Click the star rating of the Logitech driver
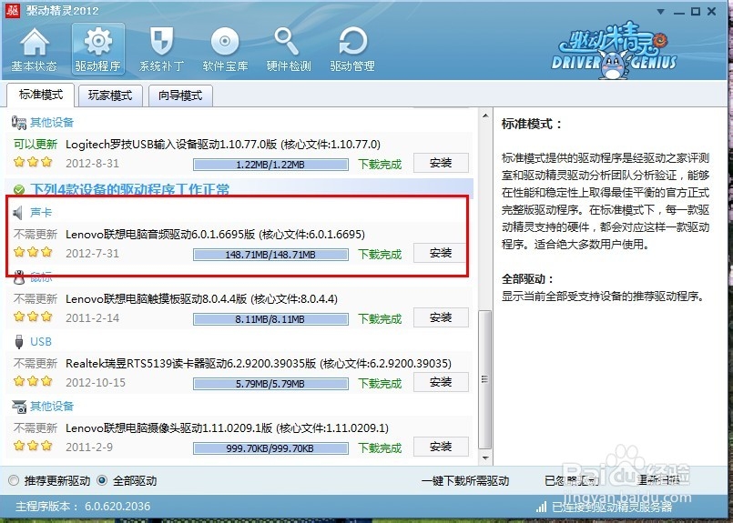Viewport: 733px width, 523px height. tap(33, 163)
